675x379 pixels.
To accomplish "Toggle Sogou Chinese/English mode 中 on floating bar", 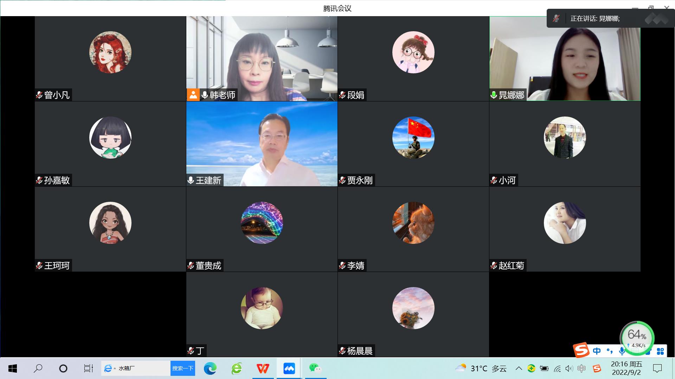I will [597, 351].
